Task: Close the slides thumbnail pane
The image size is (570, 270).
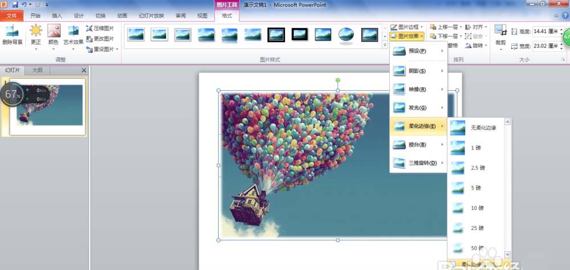Action: coord(84,70)
